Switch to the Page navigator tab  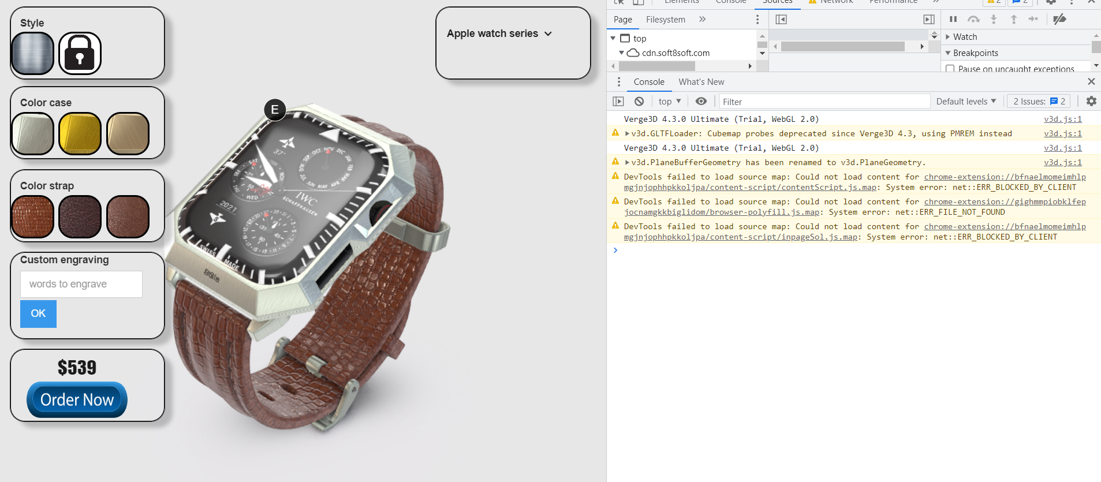coord(623,20)
